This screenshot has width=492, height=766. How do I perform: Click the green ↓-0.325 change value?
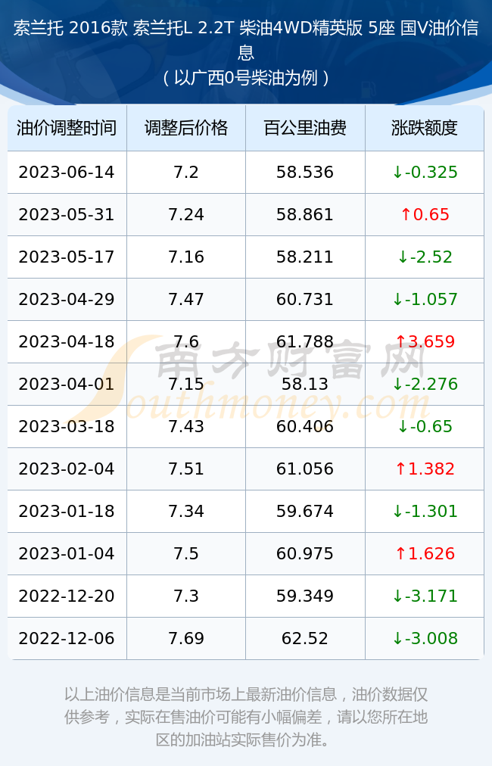pos(425,172)
